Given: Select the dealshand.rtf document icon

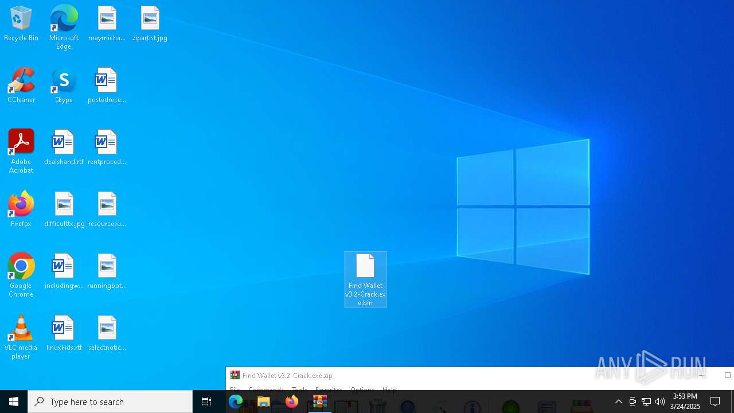Looking at the screenshot, I should [x=64, y=148].
